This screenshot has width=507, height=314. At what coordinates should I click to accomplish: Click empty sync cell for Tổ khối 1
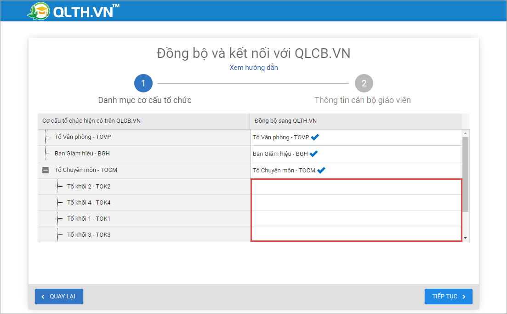click(356, 219)
